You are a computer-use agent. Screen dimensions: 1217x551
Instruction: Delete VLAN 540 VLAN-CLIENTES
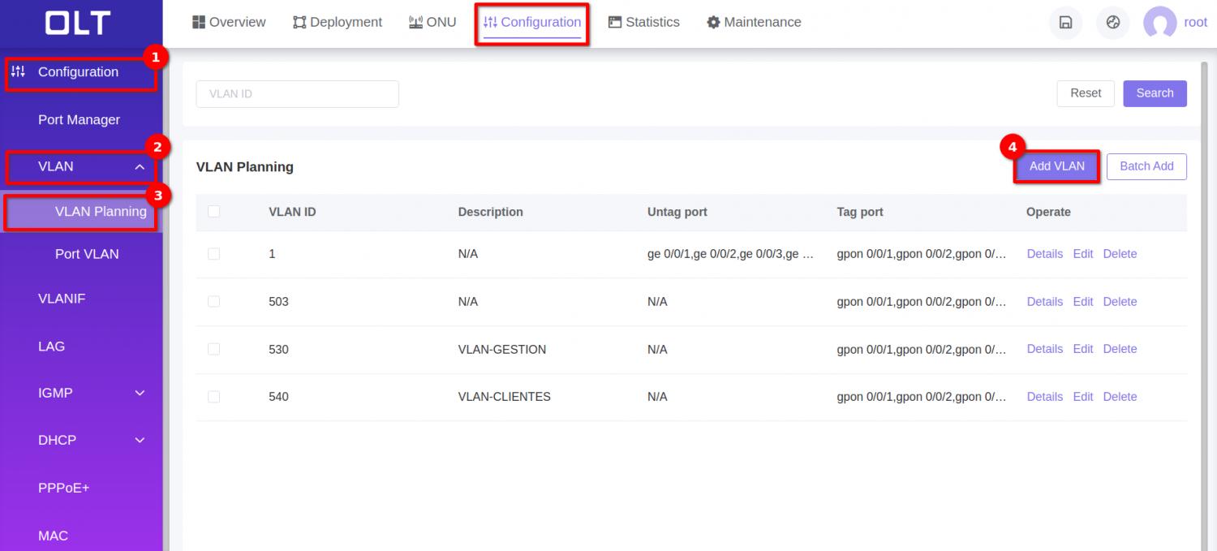pyautogui.click(x=1120, y=397)
